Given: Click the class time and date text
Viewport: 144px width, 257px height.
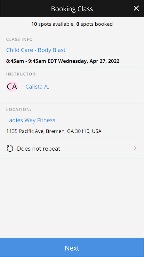Looking at the screenshot, I should [63, 61].
